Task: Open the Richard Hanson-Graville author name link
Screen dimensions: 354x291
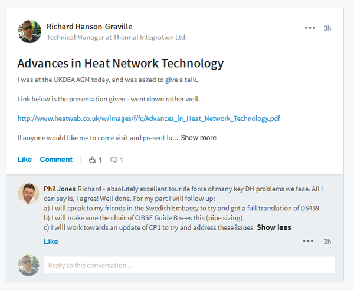Action: coord(90,27)
